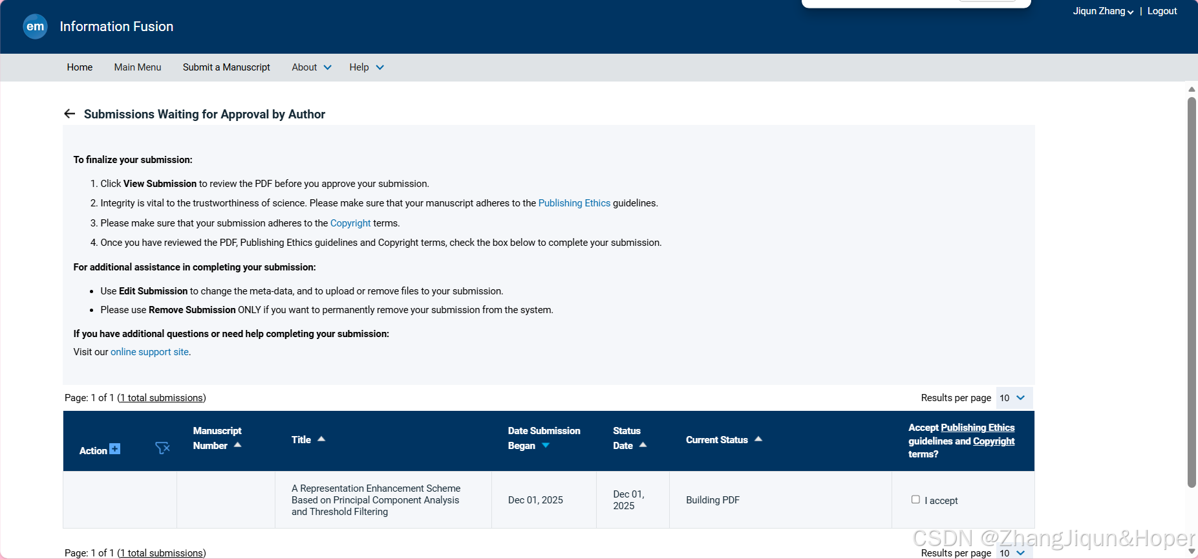Sort by Status Date arrow
Screen dimensions: 1198x559
point(643,445)
